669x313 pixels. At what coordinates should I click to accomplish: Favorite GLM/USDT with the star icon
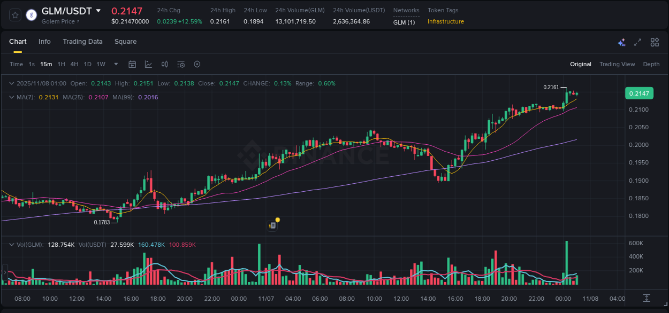14,15
